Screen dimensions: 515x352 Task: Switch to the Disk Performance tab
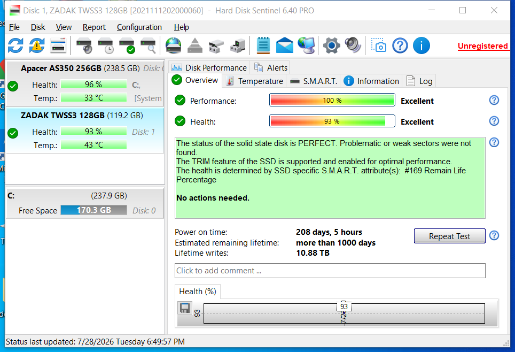(209, 67)
